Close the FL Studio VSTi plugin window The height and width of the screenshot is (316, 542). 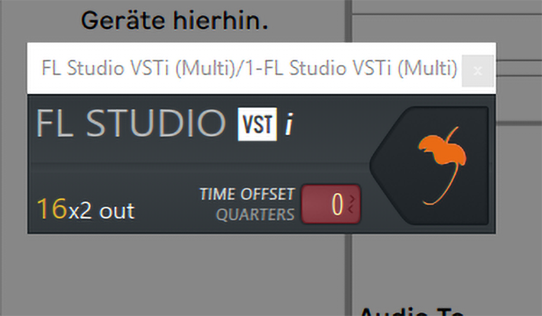[478, 71]
